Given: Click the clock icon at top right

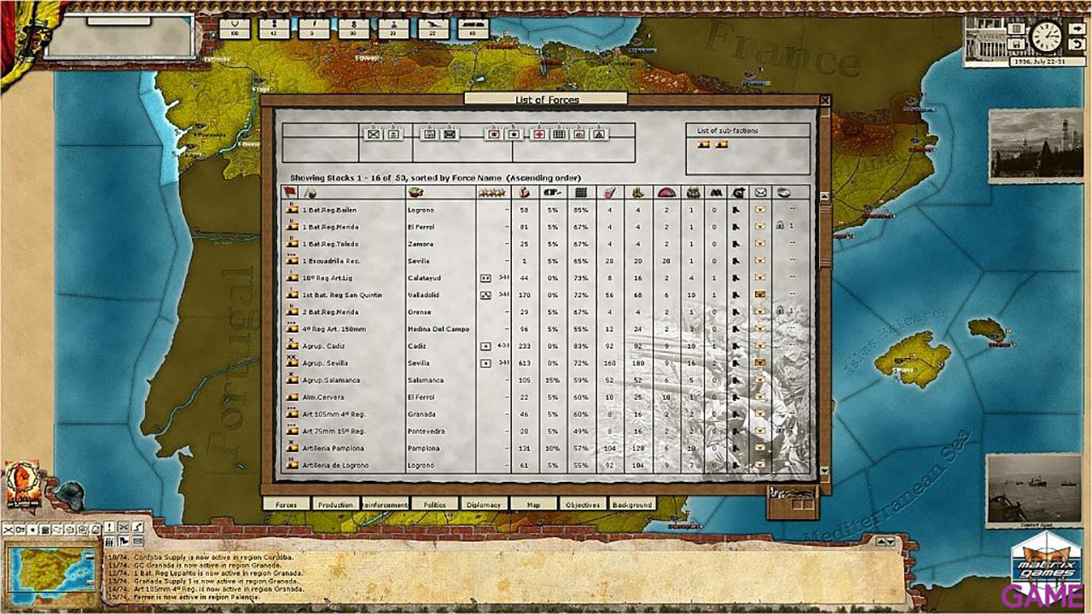Looking at the screenshot, I should (1046, 37).
